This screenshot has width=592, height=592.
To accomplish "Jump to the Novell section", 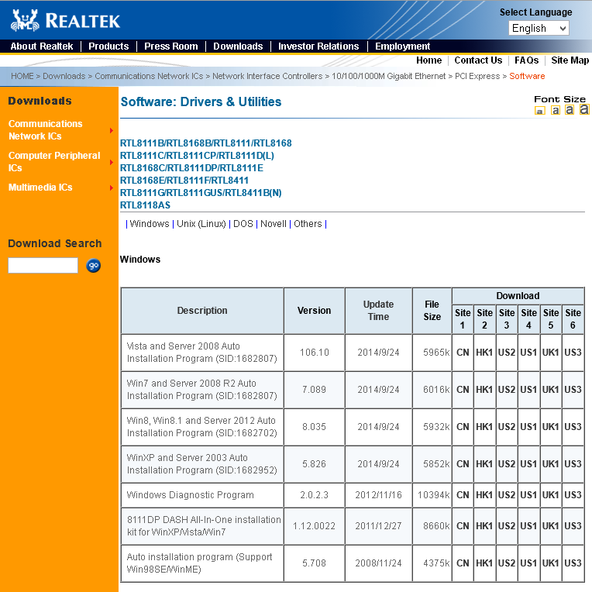I will [274, 224].
